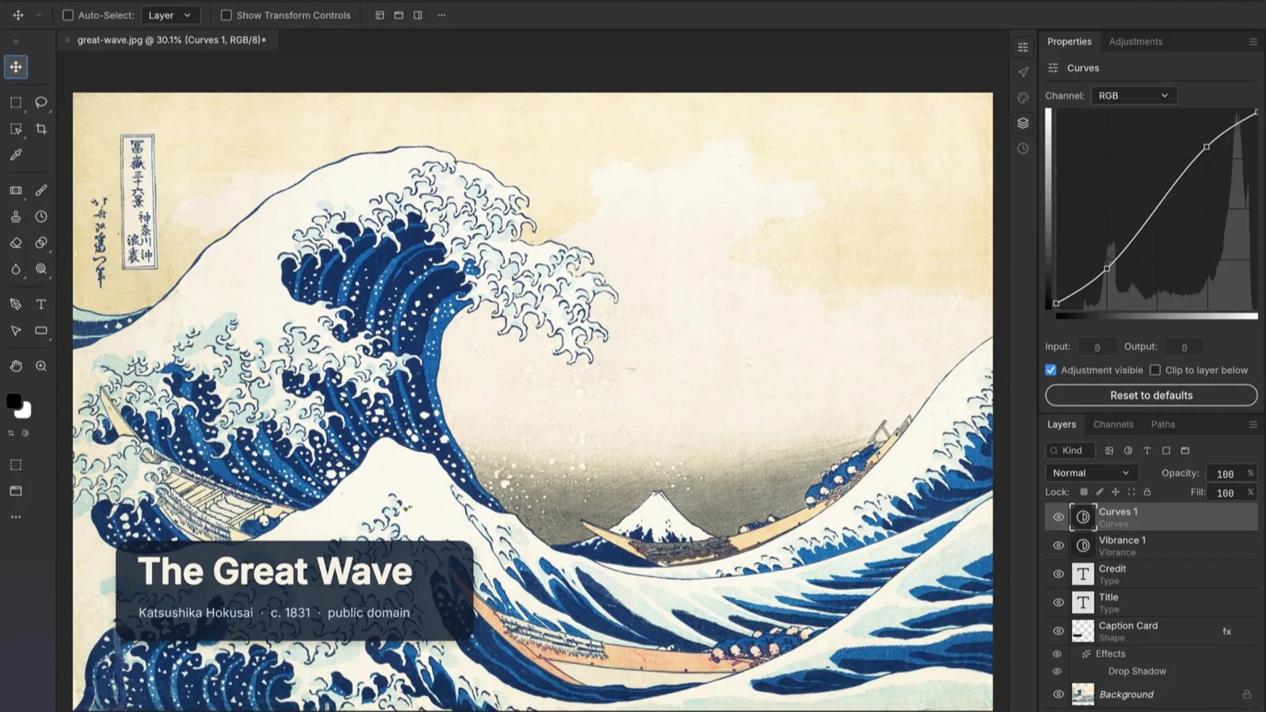
Task: Select the Rectangle shape tool
Action: (41, 330)
